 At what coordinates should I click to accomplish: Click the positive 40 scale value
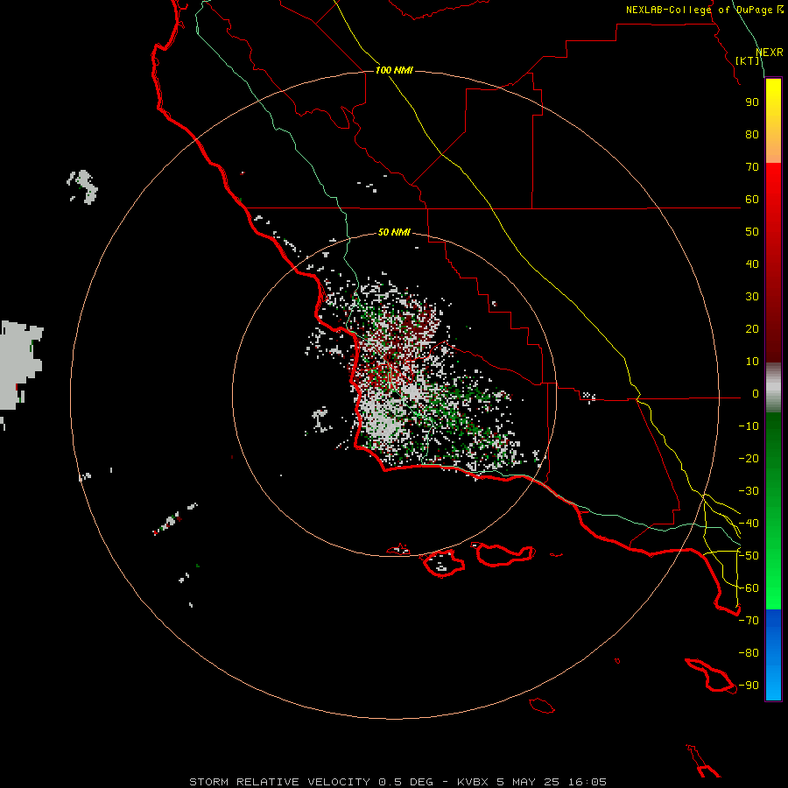tap(752, 264)
